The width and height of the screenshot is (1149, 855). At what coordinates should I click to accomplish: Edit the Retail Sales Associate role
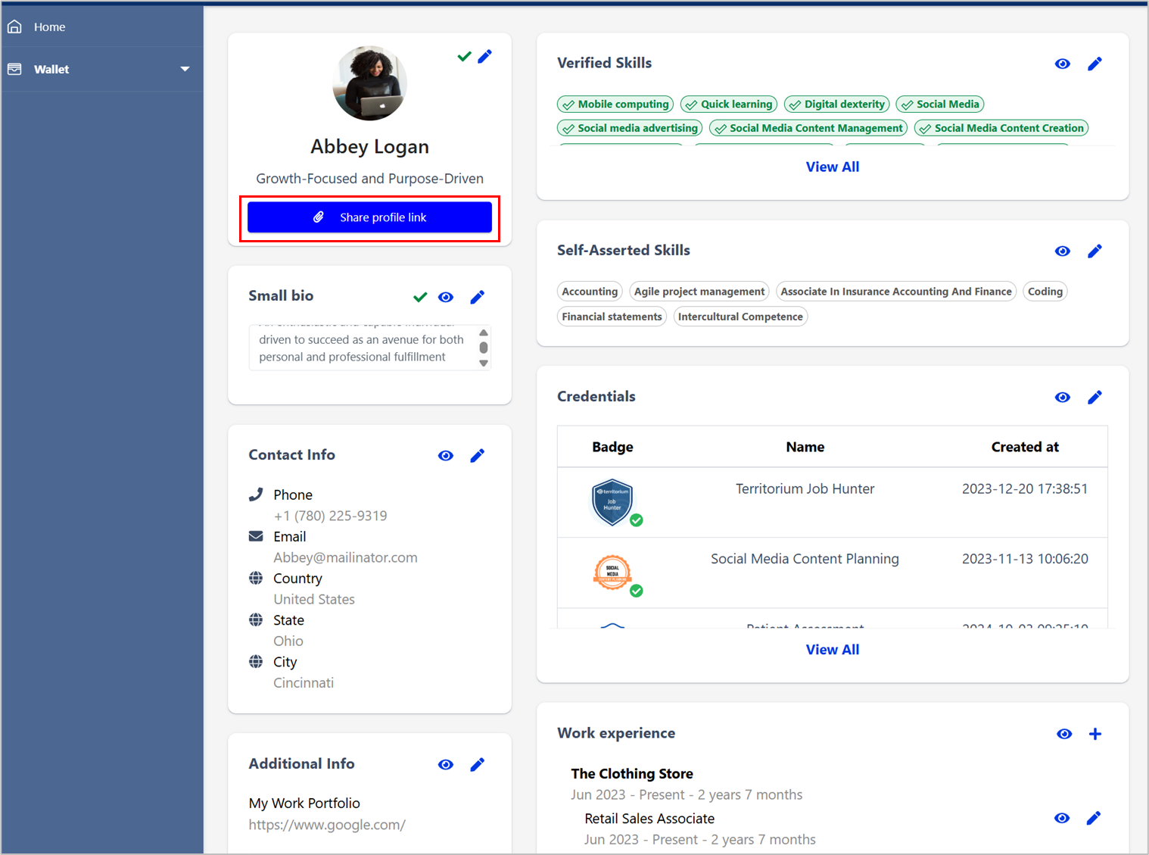click(x=1093, y=818)
